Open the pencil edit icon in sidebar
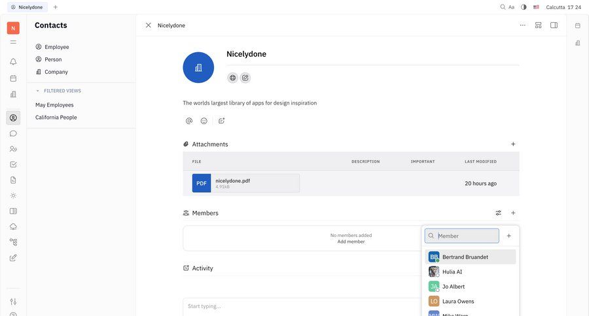Screen dimensions: 589x316 tap(13, 258)
